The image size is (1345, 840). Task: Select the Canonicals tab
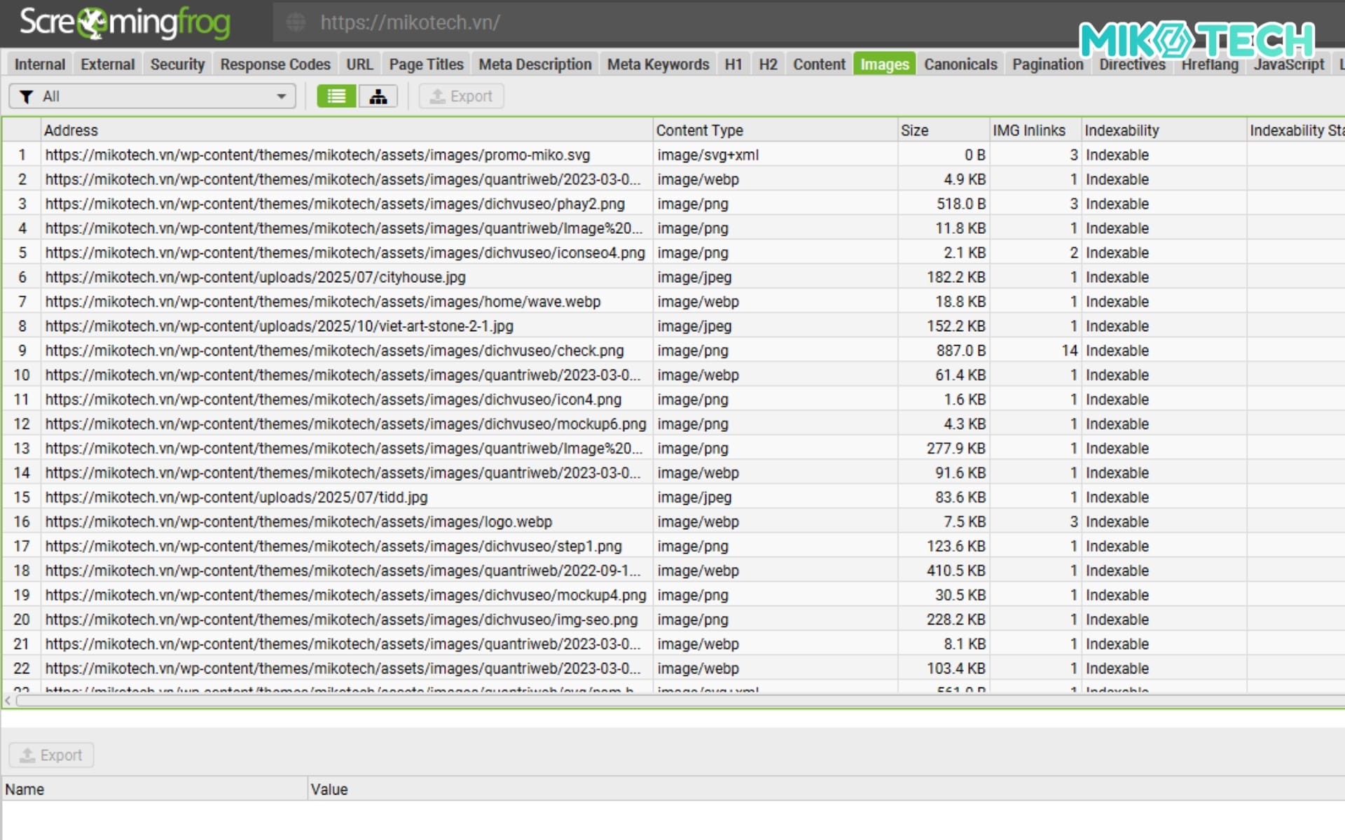pyautogui.click(x=960, y=64)
